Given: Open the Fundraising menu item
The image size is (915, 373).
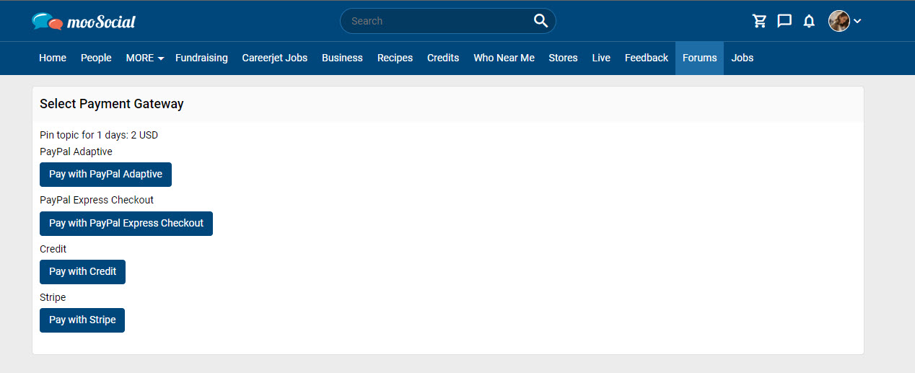Looking at the screenshot, I should click(x=201, y=58).
